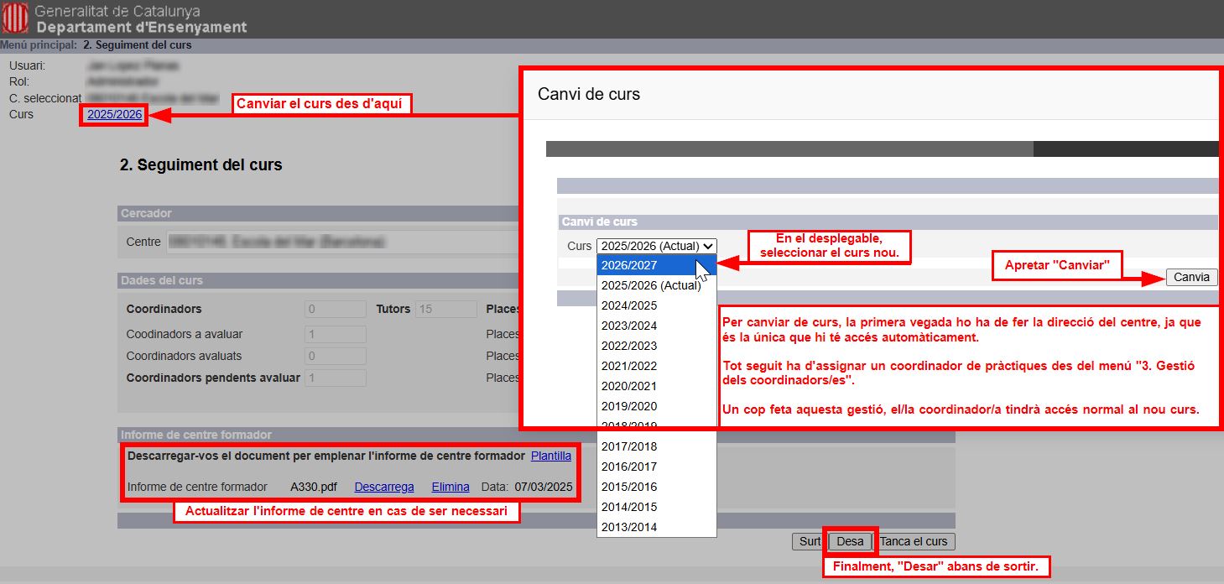Viewport: 1224px width, 584px height.
Task: Click the Generalitat de Catalunya logo icon
Action: coord(15,18)
